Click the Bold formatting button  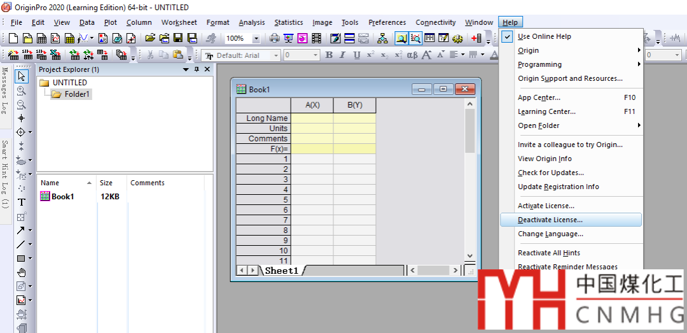pyautogui.click(x=329, y=55)
